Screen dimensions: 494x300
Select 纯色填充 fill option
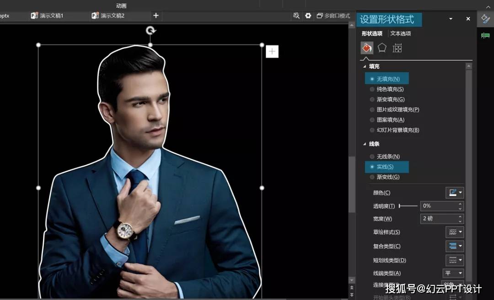pyautogui.click(x=387, y=89)
